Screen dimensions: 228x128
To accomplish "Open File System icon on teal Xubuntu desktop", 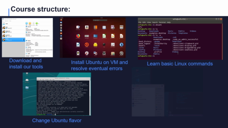I will coord(27,80).
